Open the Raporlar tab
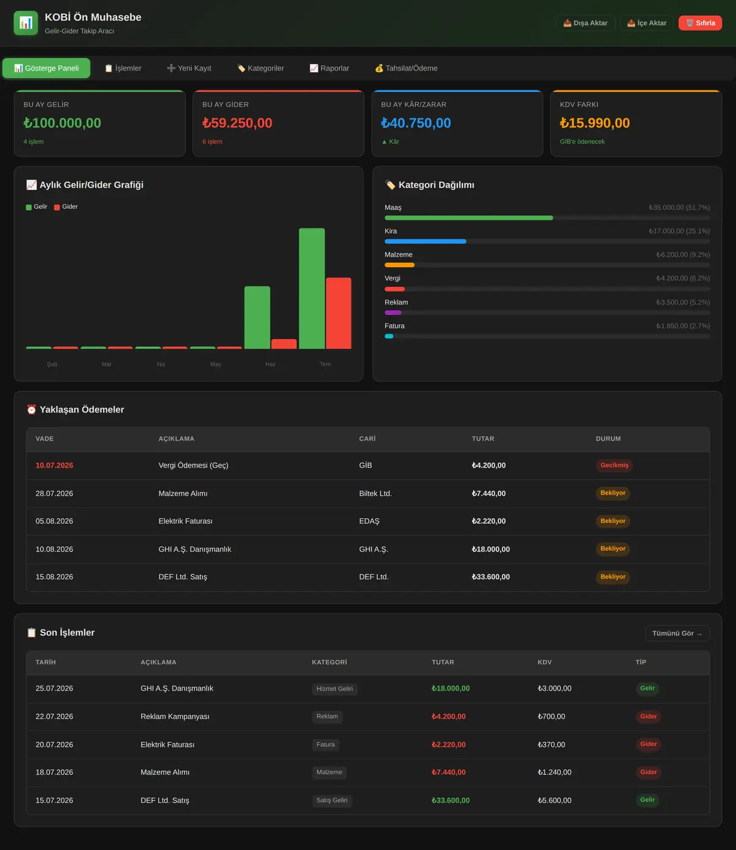This screenshot has width=736, height=850. (329, 68)
